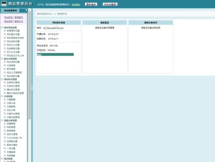Open the 管理首页 link in pink box
The image size is (215, 162).
pos(19,18)
